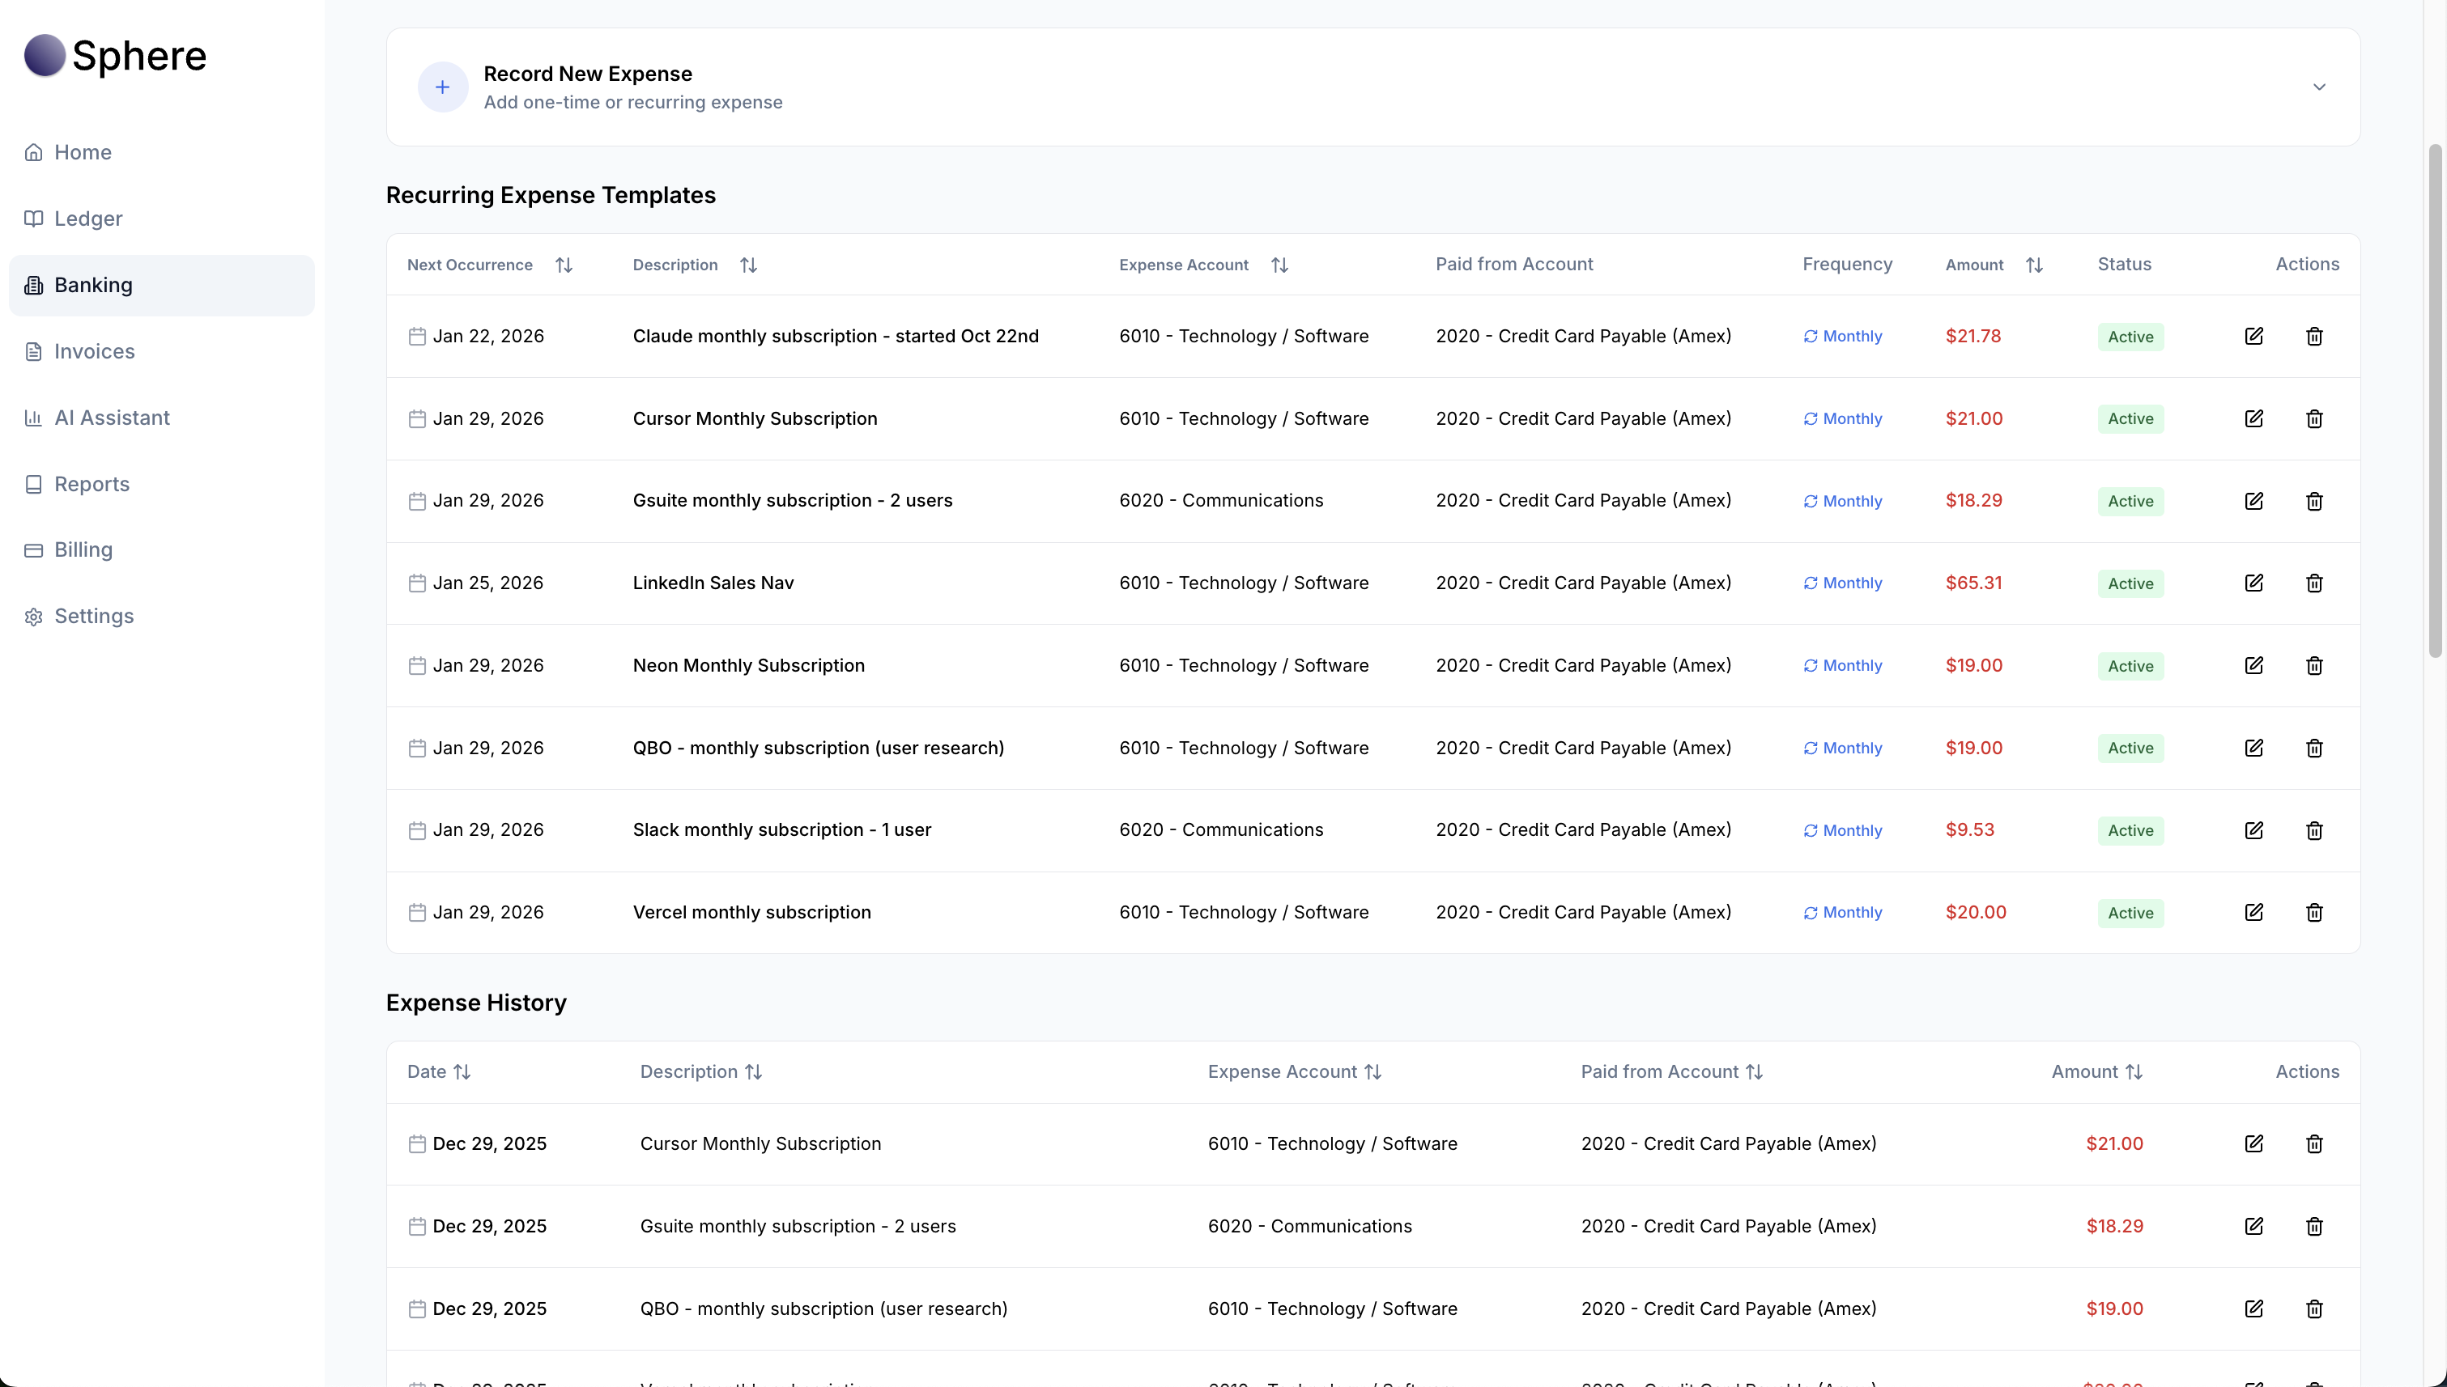Sort templates by Expense Account
Viewport: 2447px width, 1387px height.
1279,265
